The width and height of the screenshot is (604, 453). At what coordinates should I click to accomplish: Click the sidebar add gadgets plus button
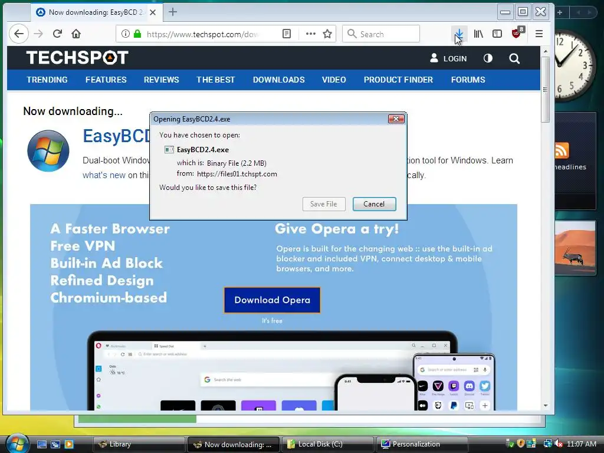click(x=560, y=12)
